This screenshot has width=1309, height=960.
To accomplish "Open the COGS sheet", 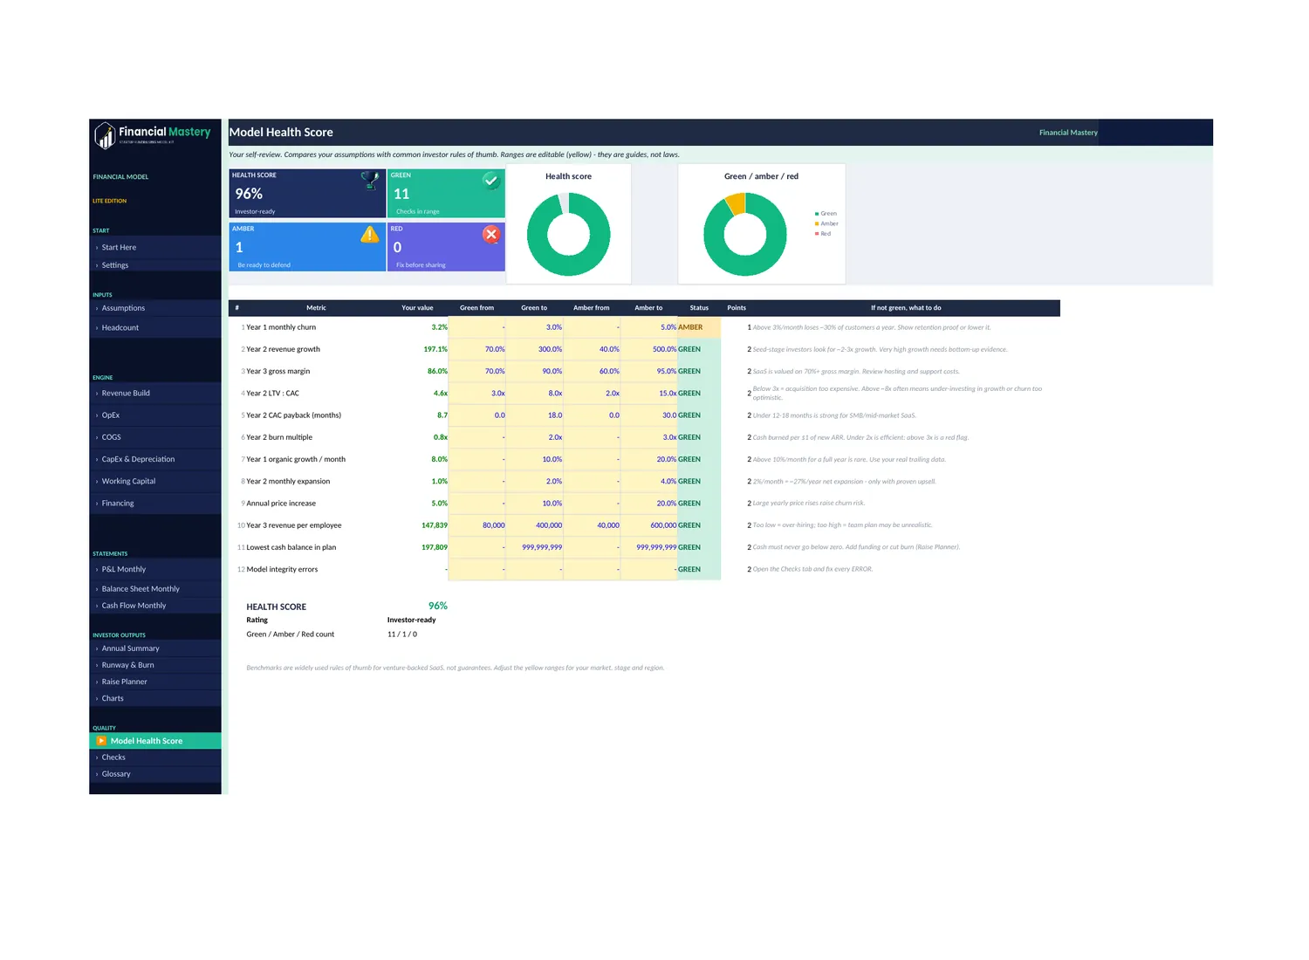I will pyautogui.click(x=155, y=437).
